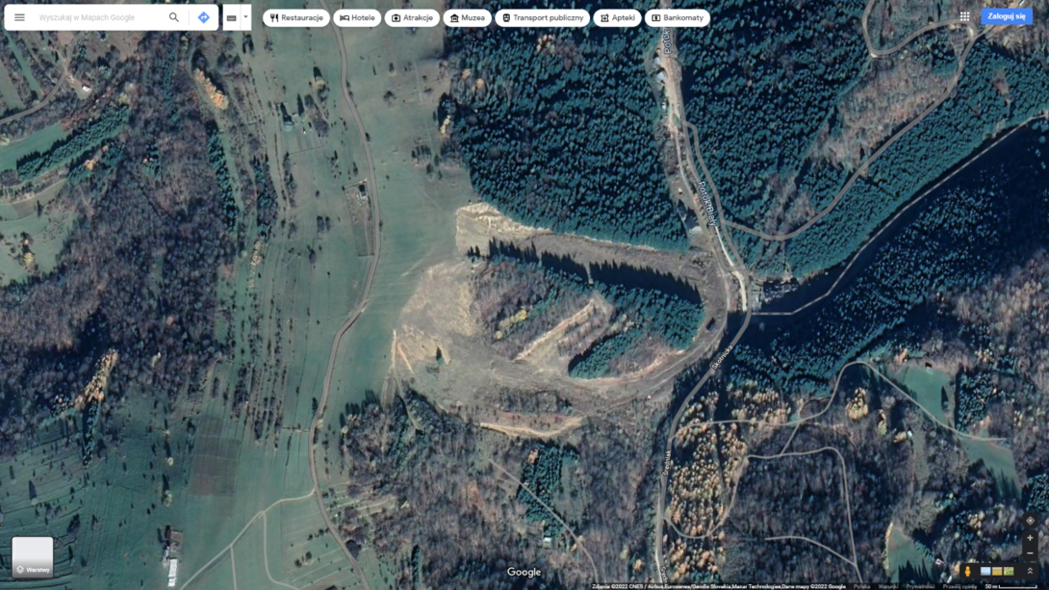Viewport: 1049px width, 590px height.
Task: Zoom in with the plus button
Action: 1030,538
